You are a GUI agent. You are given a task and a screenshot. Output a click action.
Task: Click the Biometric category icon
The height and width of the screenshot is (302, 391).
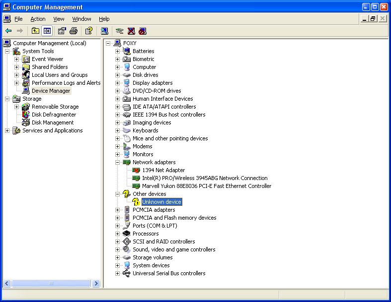(127, 59)
